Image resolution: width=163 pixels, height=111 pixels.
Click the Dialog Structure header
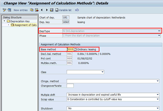pyautogui.click(x=19, y=17)
